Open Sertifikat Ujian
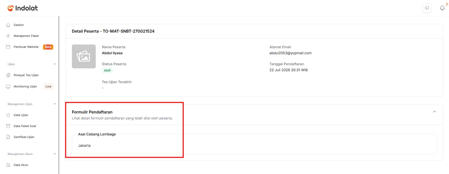 click(x=24, y=137)
